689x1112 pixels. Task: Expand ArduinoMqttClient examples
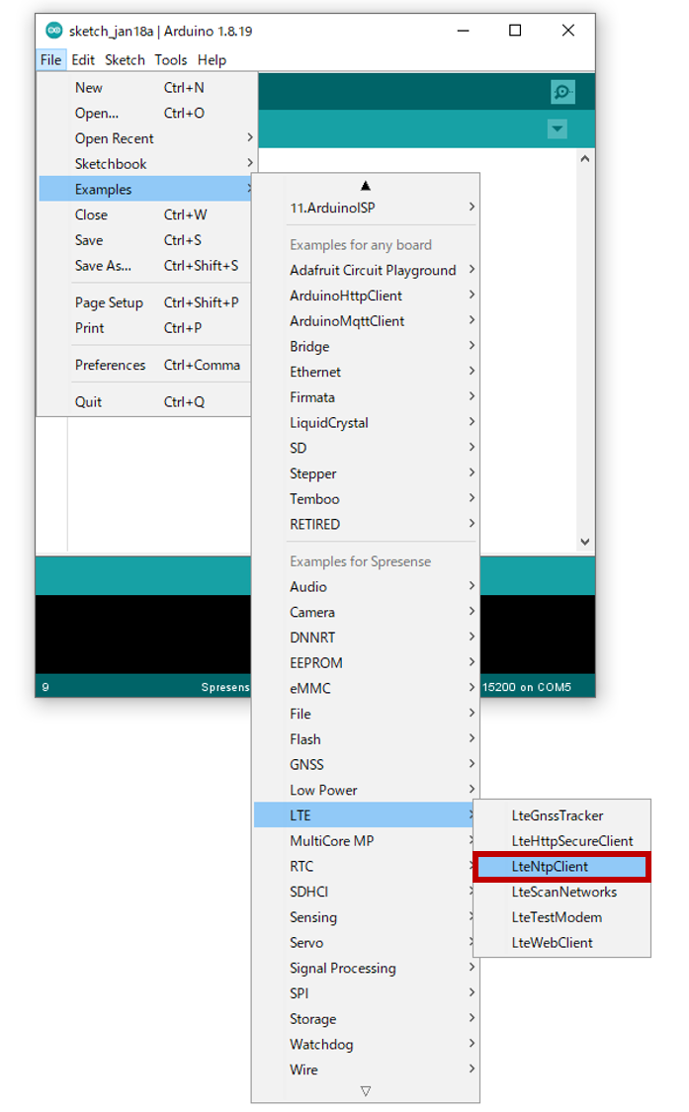point(366,321)
